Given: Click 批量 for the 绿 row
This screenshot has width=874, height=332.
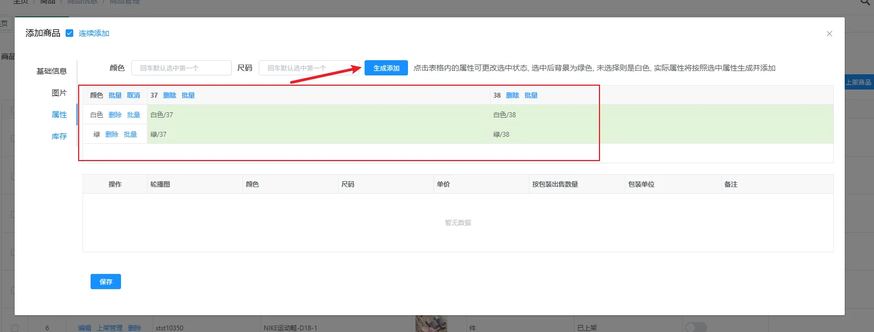Looking at the screenshot, I should pyautogui.click(x=130, y=135).
